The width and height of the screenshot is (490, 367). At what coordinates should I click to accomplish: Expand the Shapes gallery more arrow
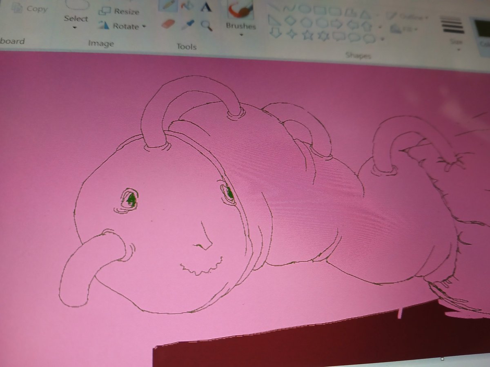click(x=382, y=39)
